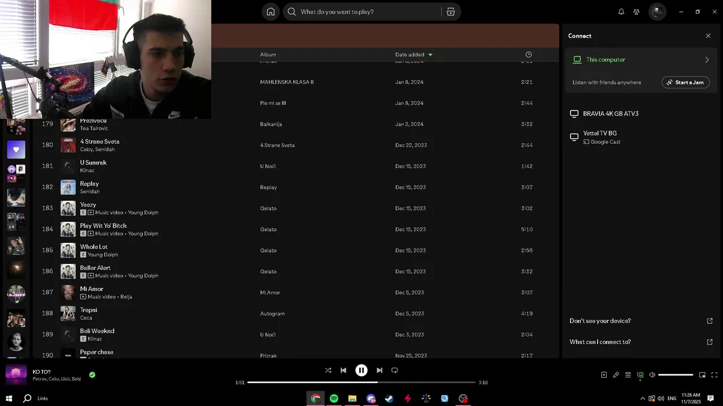The height and width of the screenshot is (406, 723).
Task: Open 'Don't see your device?' link
Action: point(641,321)
